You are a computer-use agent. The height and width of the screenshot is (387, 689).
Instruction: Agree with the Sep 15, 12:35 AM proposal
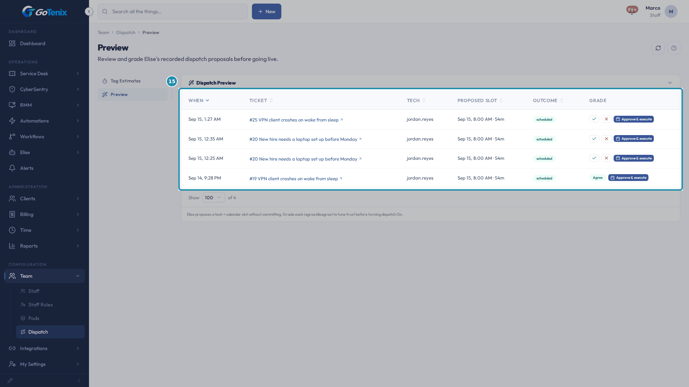click(594, 139)
